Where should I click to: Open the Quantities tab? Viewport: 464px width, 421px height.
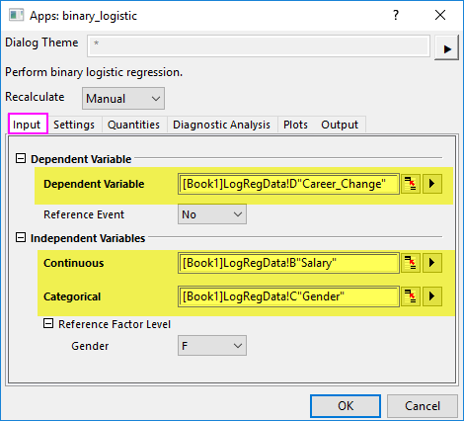tap(133, 125)
